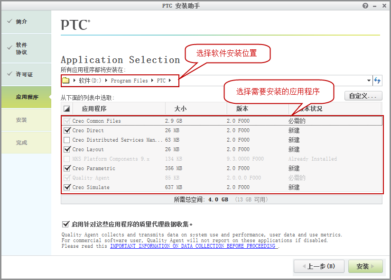The image size is (391, 280).
Task: Select the 应用程序 step
Action: click(x=26, y=97)
